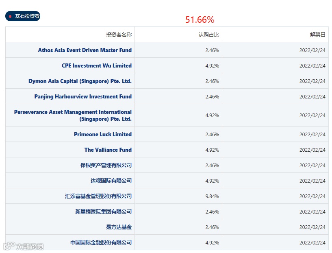This screenshot has height=253, width=332.
Task: Select the 2022/02/24 date in Perseverance row
Action: [312, 116]
